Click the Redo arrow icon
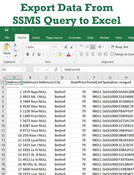The width and height of the screenshot is (134, 175). [23, 29]
